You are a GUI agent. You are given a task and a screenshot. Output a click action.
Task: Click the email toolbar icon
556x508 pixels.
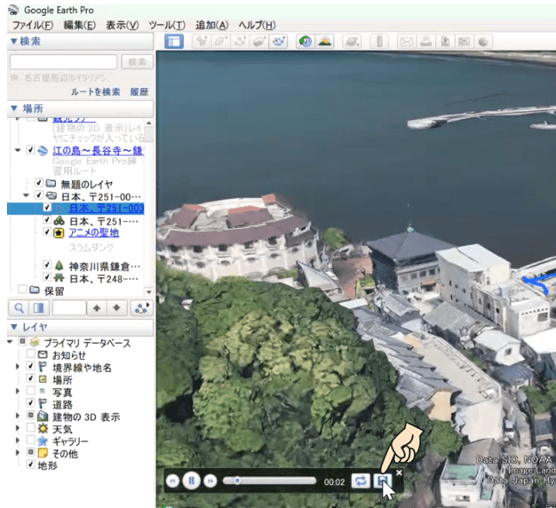tap(407, 42)
